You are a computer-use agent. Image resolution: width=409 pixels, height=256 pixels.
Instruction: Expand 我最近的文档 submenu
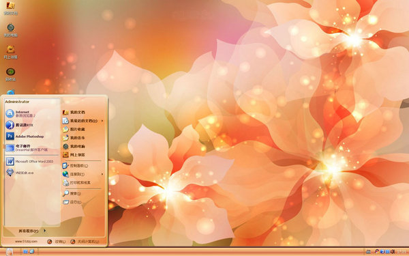pyautogui.click(x=83, y=121)
